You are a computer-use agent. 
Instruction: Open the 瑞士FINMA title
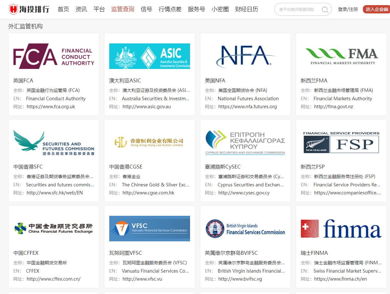314,253
